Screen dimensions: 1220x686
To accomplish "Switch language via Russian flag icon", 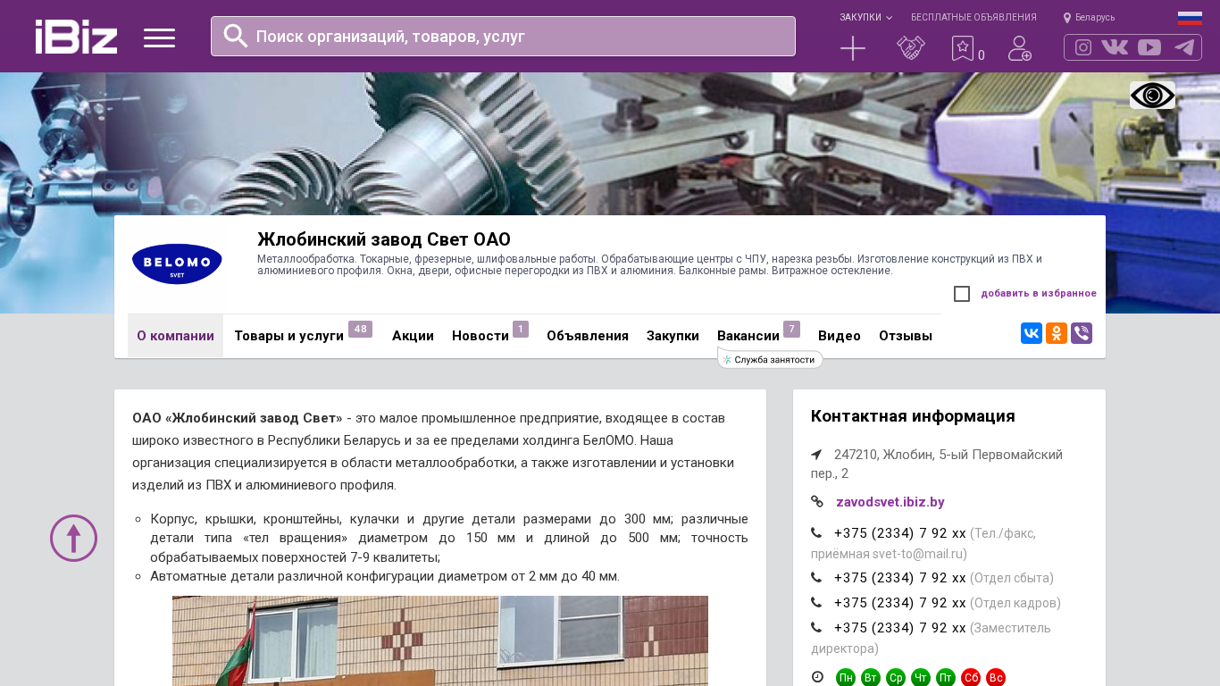I will tap(1190, 18).
